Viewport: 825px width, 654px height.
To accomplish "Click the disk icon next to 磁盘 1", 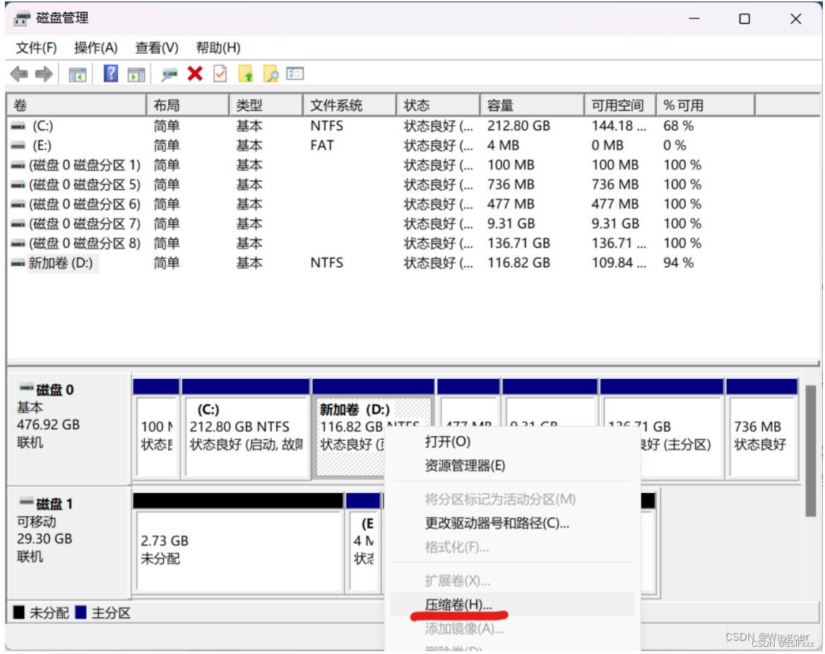I will (26, 503).
